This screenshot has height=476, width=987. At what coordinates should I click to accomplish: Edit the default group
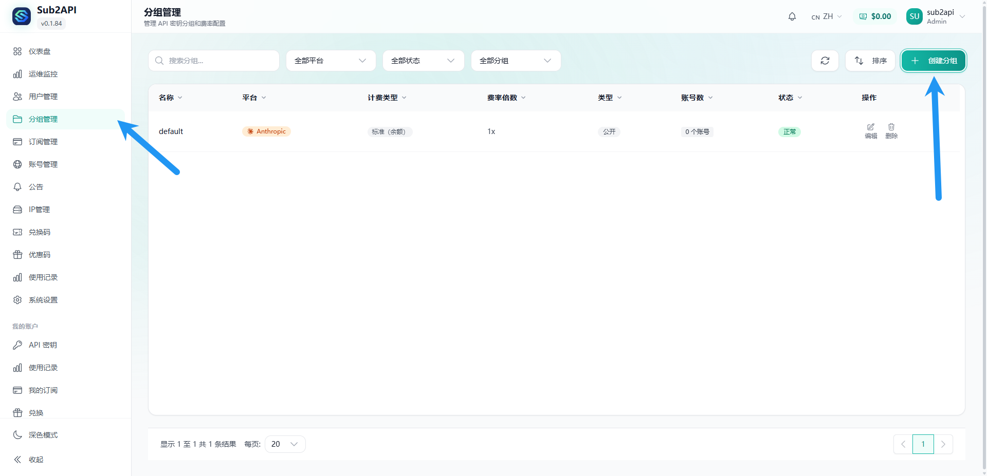pyautogui.click(x=870, y=131)
